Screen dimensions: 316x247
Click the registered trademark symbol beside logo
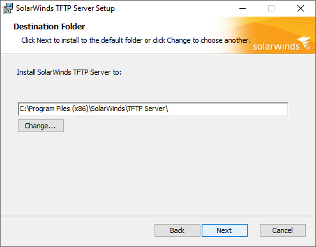(308, 48)
